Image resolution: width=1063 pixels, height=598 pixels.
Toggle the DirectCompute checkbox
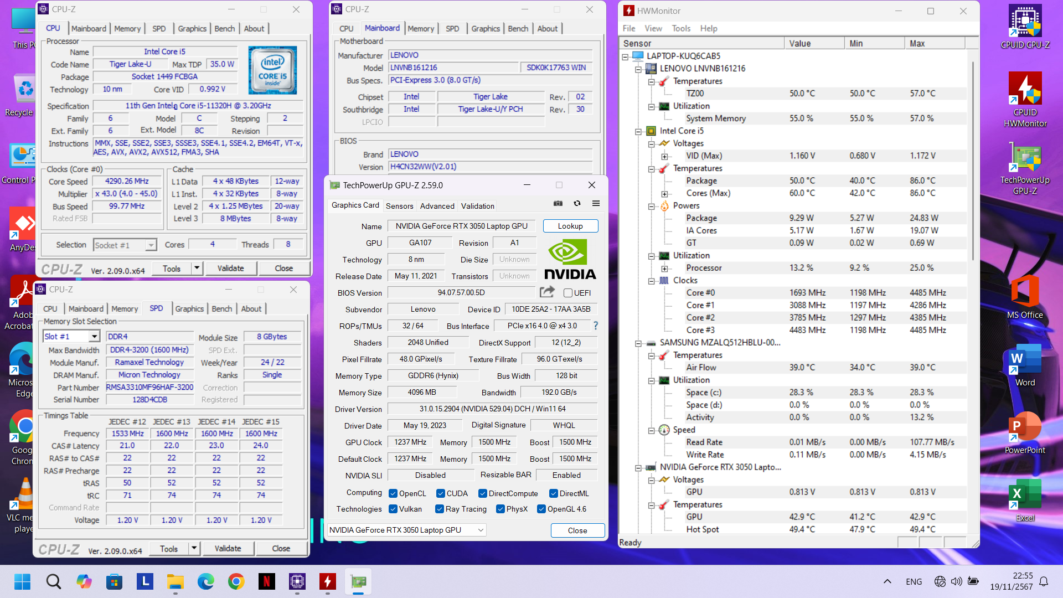point(483,493)
